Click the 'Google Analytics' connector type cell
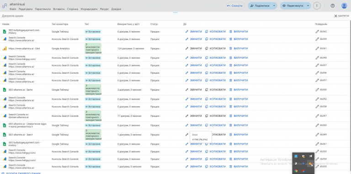This screenshot has width=351, height=174. (60, 49)
